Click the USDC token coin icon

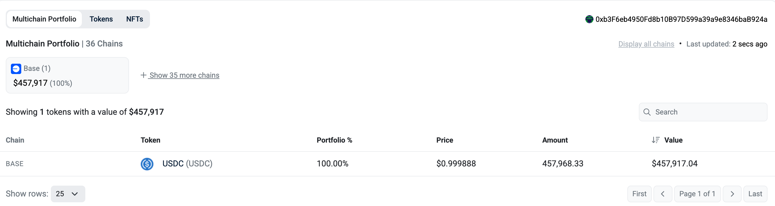pos(147,164)
